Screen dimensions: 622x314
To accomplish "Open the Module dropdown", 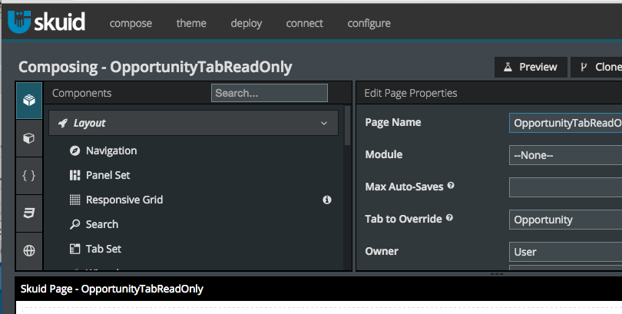I will pyautogui.click(x=565, y=155).
